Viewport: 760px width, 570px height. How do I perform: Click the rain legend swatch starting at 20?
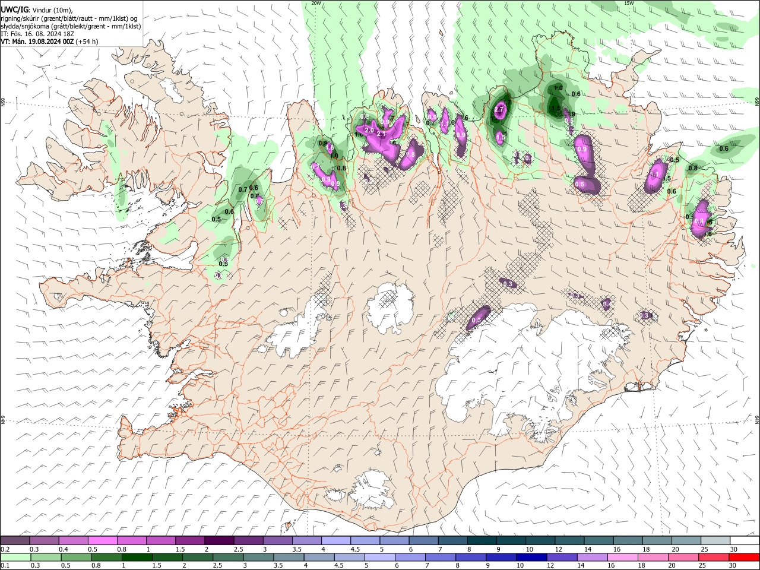click(x=683, y=557)
